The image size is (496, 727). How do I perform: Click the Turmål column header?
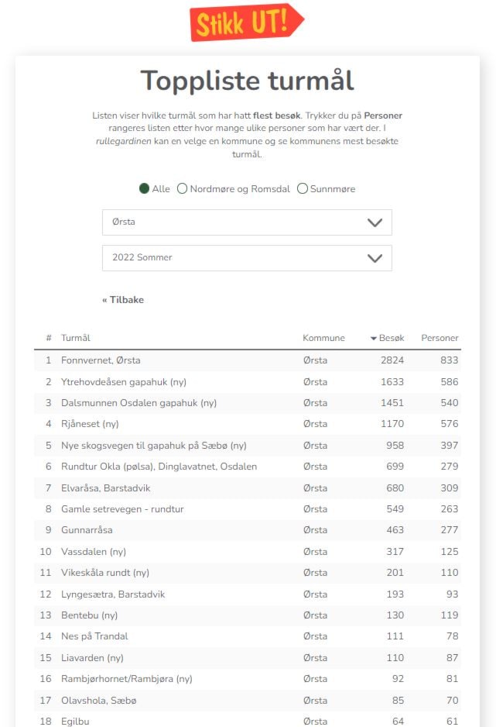click(x=75, y=338)
